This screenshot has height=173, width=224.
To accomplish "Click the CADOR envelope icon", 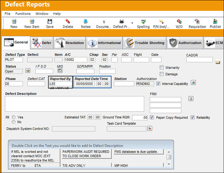I will pos(218,62).
